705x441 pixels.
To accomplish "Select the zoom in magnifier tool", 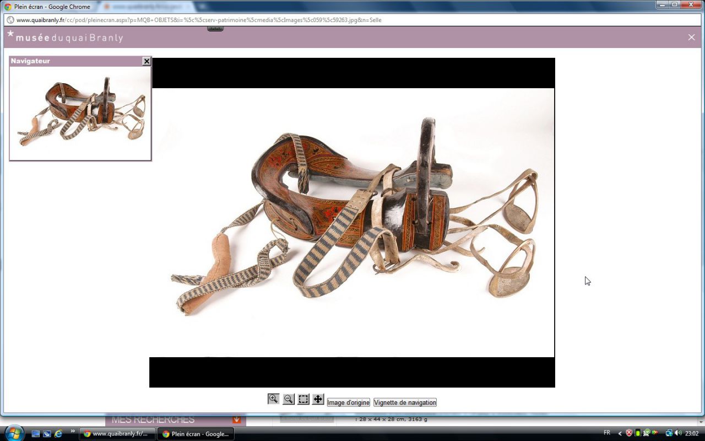I will [273, 399].
